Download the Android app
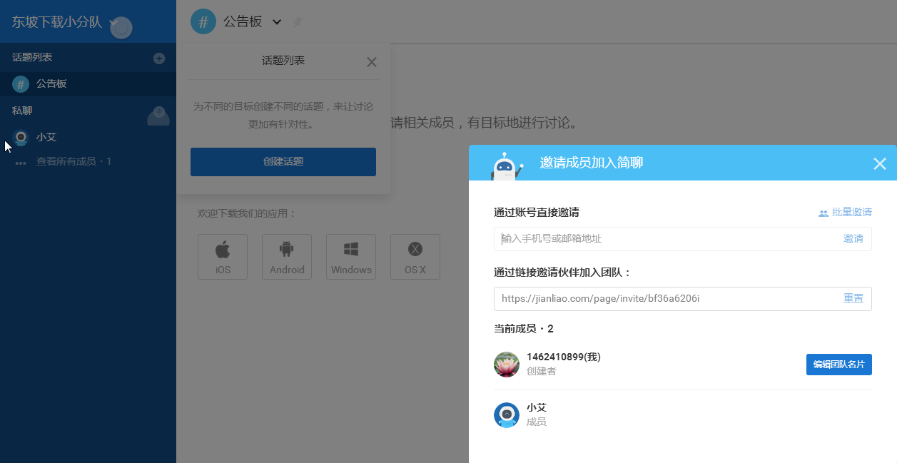This screenshot has height=463, width=897. 287,257
